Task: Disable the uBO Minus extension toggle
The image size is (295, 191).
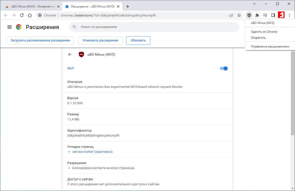Action: click(x=224, y=68)
